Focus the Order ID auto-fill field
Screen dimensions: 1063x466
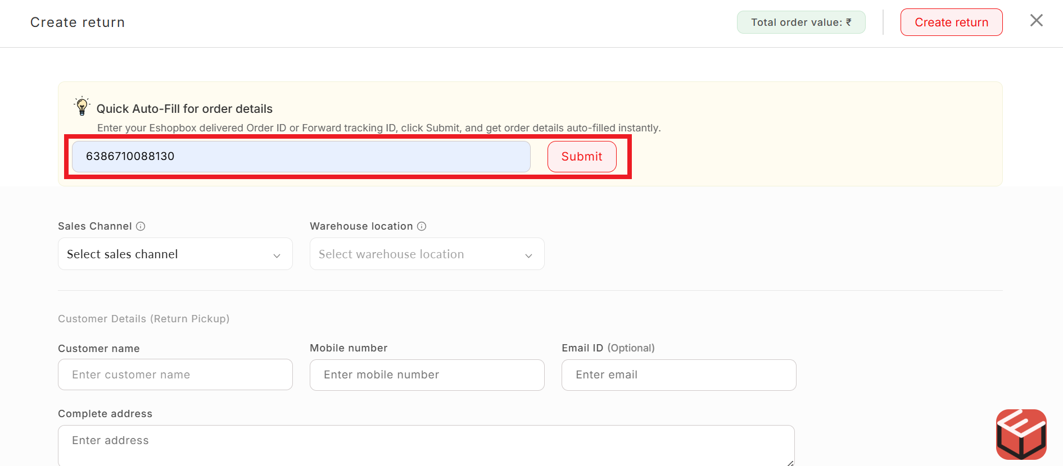(301, 157)
